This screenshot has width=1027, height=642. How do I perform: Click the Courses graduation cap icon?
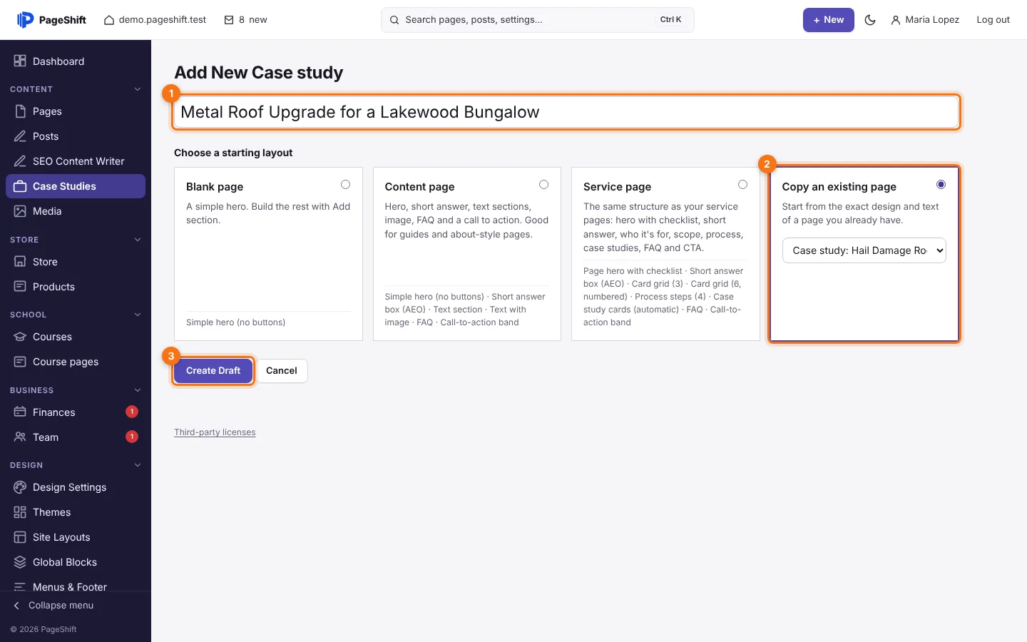20,337
